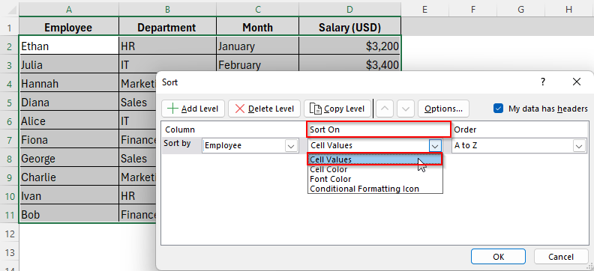Toggle My data has headers checkbox
594x271 pixels.
498,109
